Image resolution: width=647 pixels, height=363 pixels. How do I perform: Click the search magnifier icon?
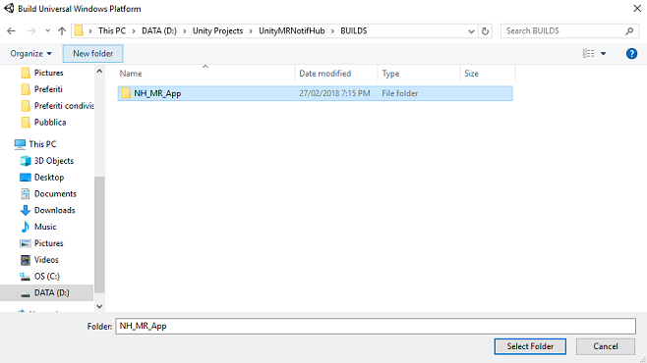629,31
